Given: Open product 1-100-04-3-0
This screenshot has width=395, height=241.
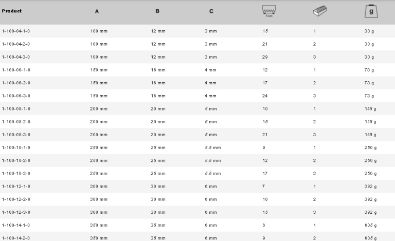Looking at the screenshot, I should 20,57.
